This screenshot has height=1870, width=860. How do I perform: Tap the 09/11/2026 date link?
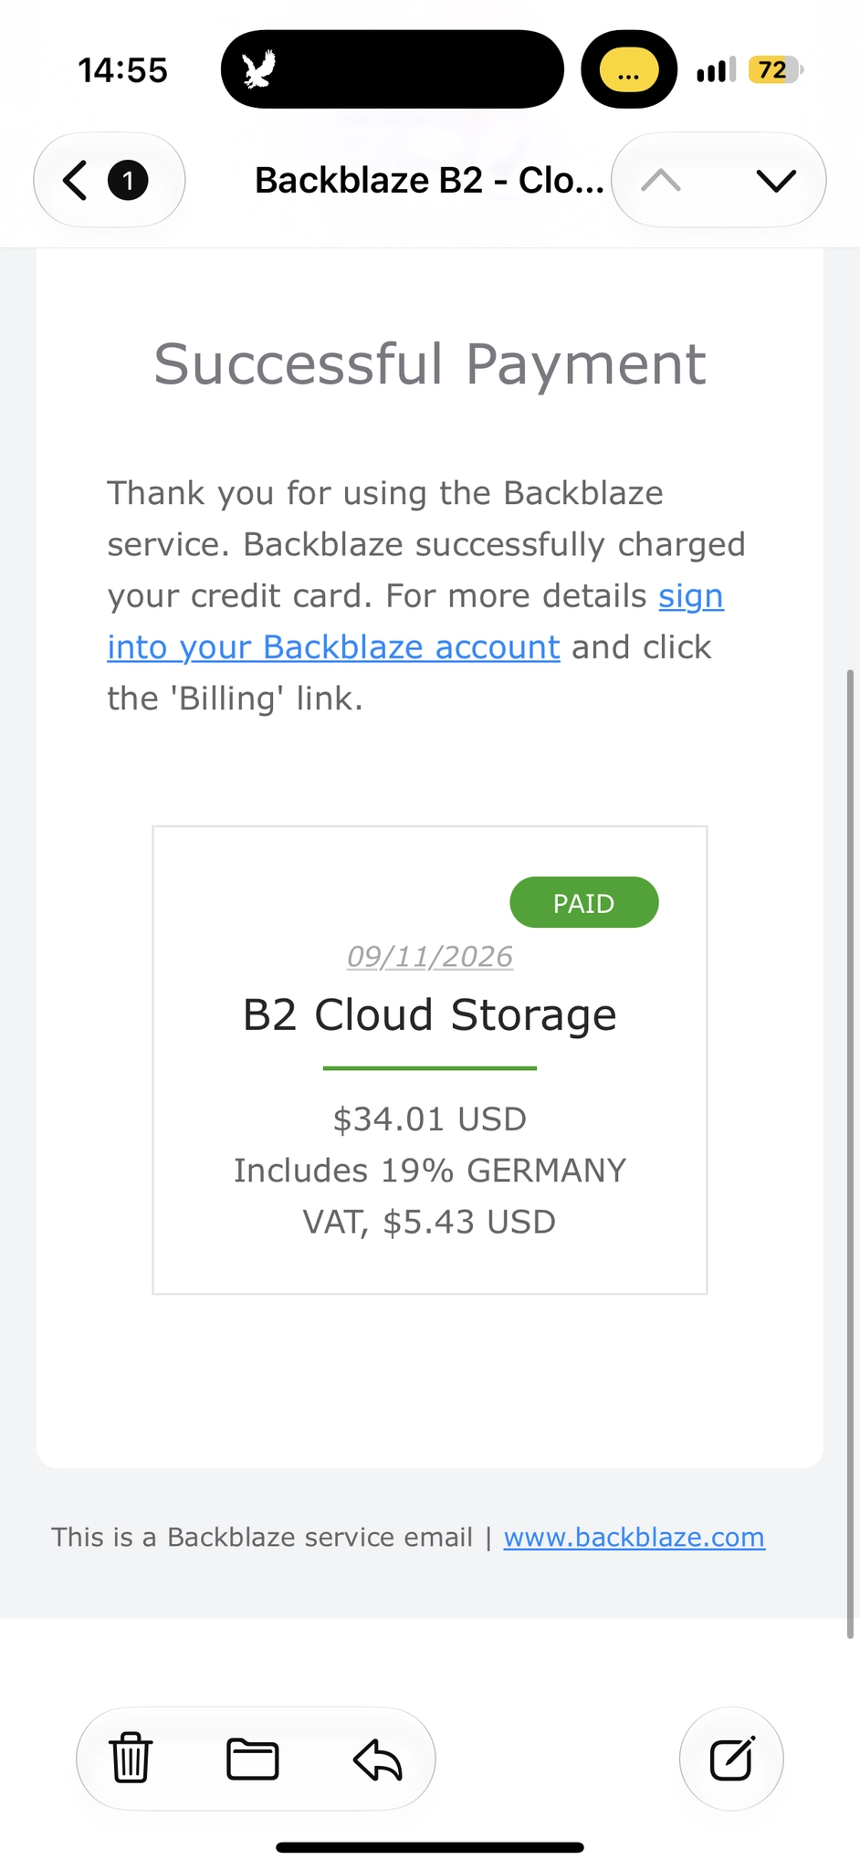[x=430, y=956]
